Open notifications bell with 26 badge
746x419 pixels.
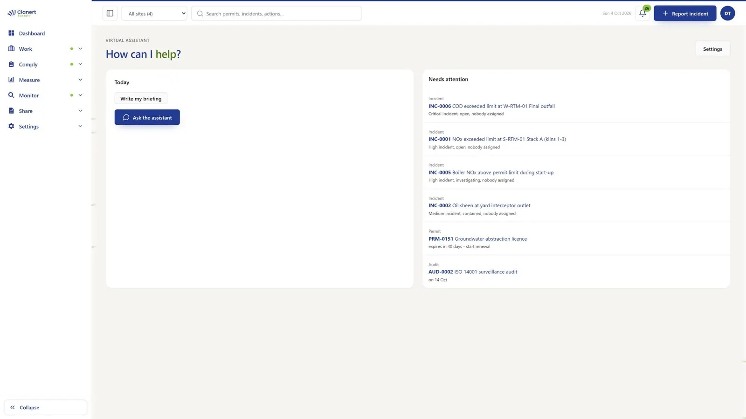642,14
